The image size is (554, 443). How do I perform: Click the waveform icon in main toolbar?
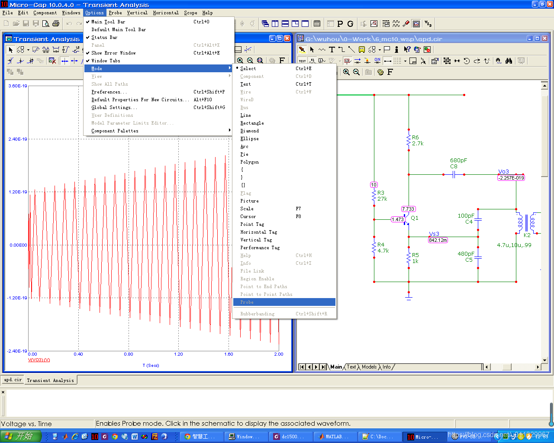[396, 23]
